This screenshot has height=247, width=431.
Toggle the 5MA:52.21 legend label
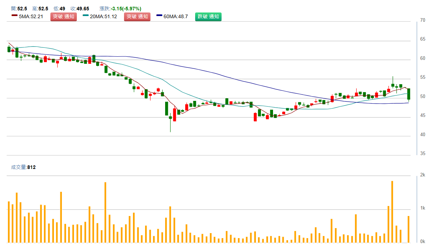[31, 17]
